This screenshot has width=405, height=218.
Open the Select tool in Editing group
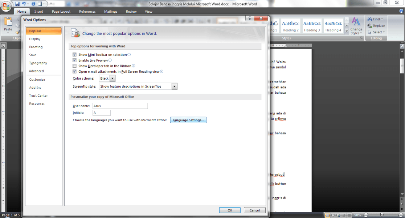(376, 32)
